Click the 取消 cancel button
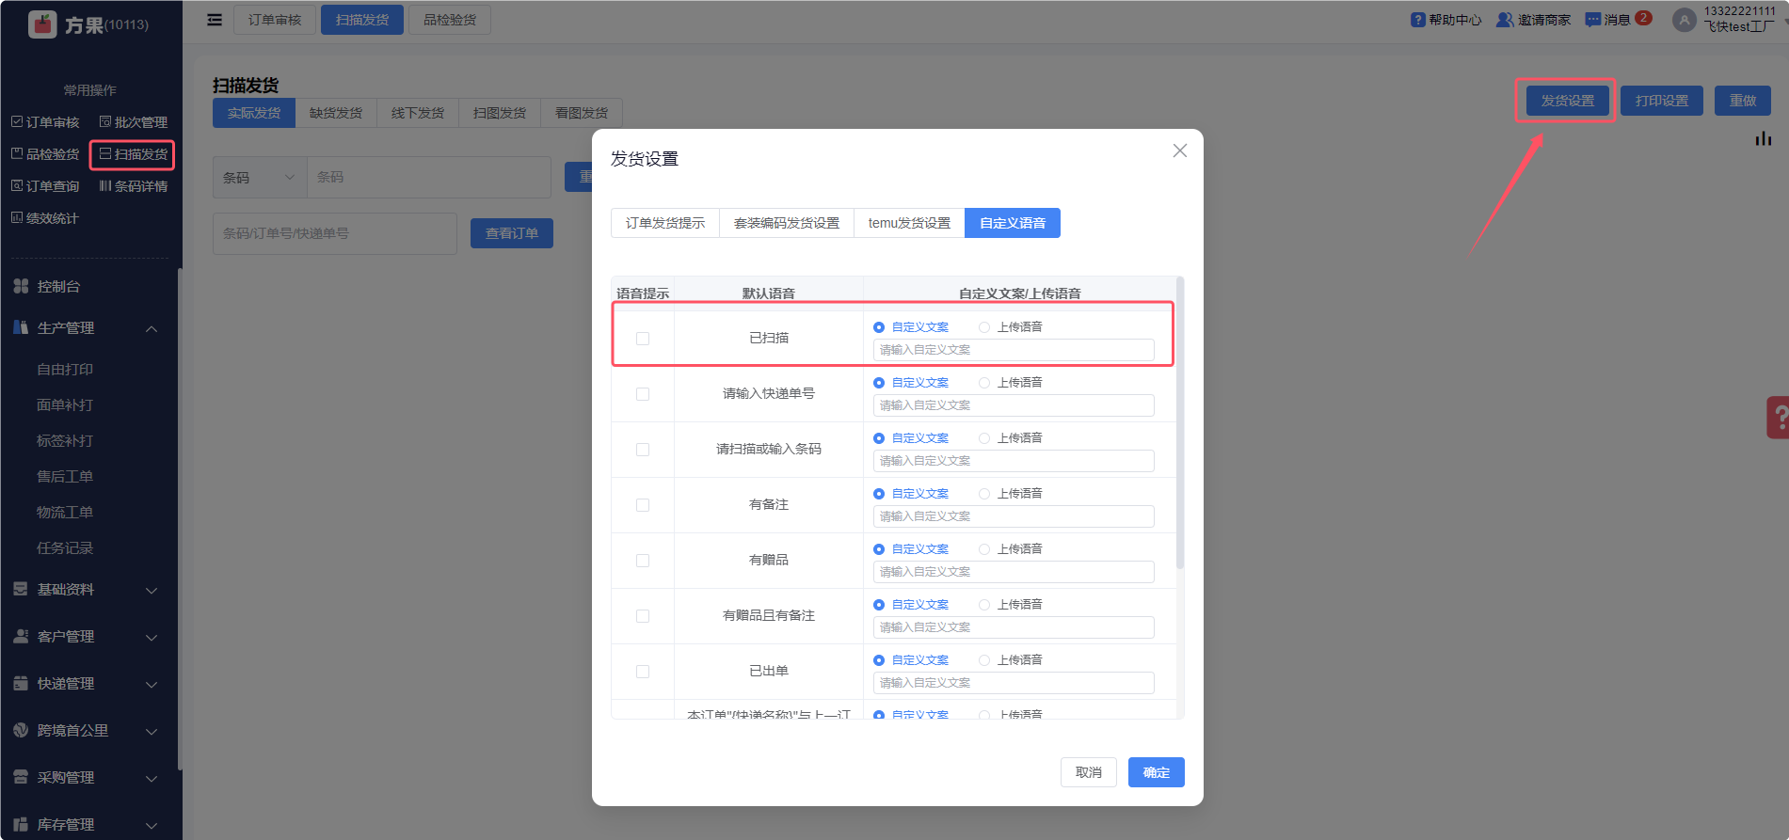 1088,772
